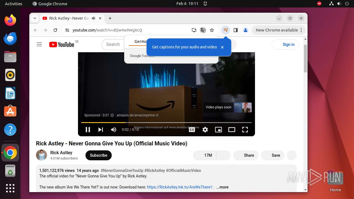Go back to previous page
Screen dimensions: 354x199
pos(35,30)
